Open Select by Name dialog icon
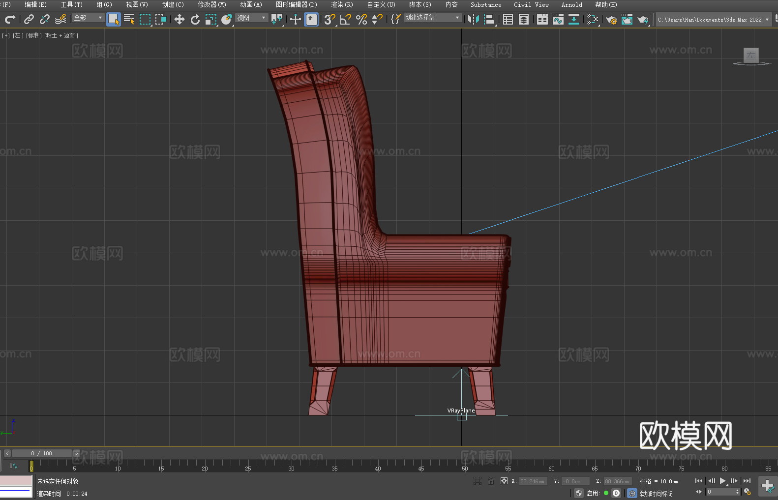The image size is (778, 500). [x=129, y=19]
